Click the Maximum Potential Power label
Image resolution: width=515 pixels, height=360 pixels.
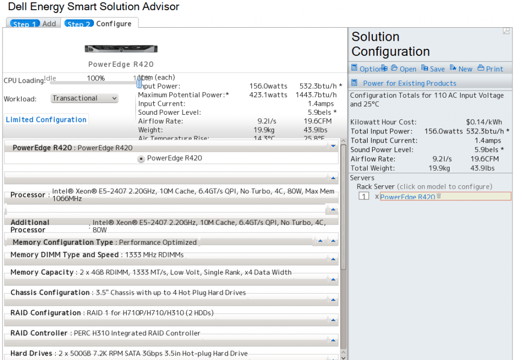pos(183,95)
